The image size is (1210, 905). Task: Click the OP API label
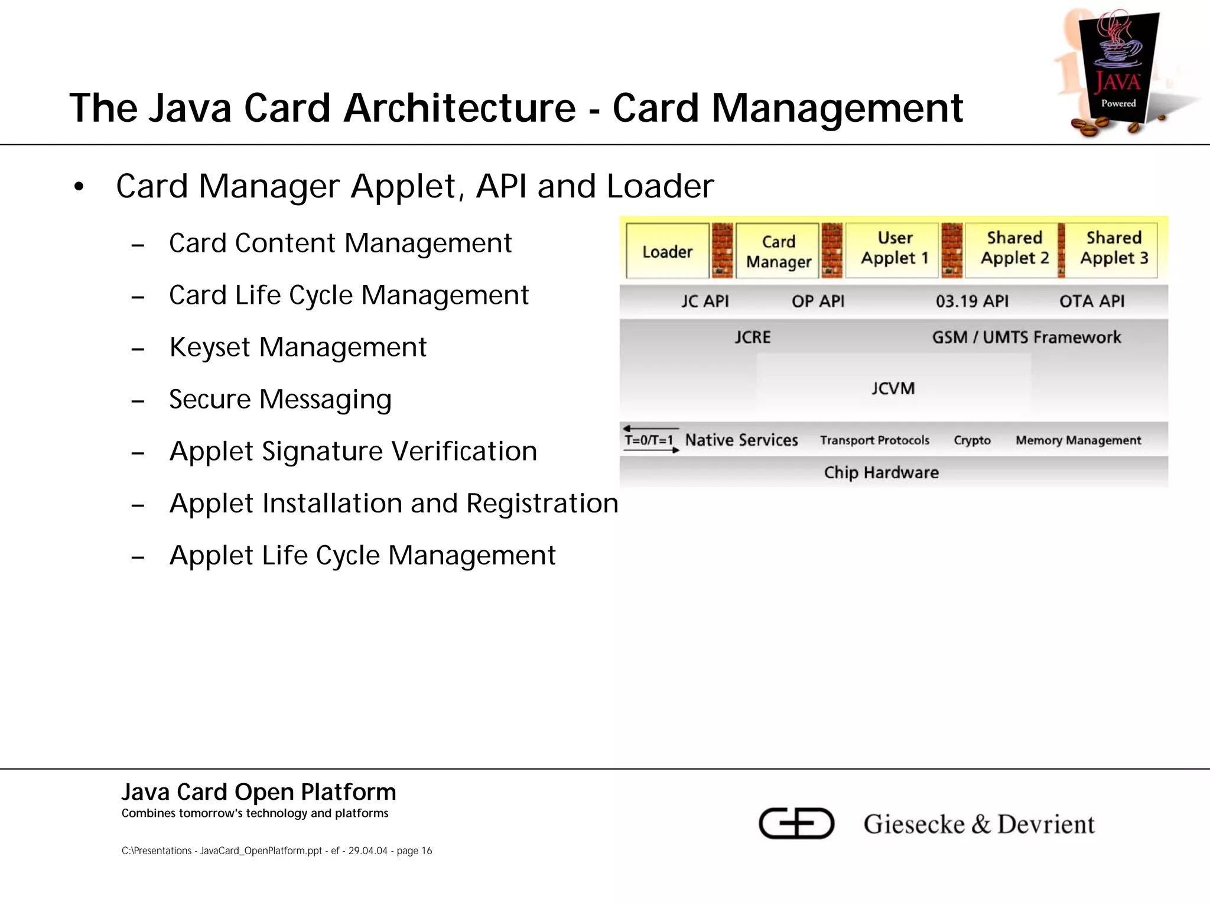coord(818,301)
